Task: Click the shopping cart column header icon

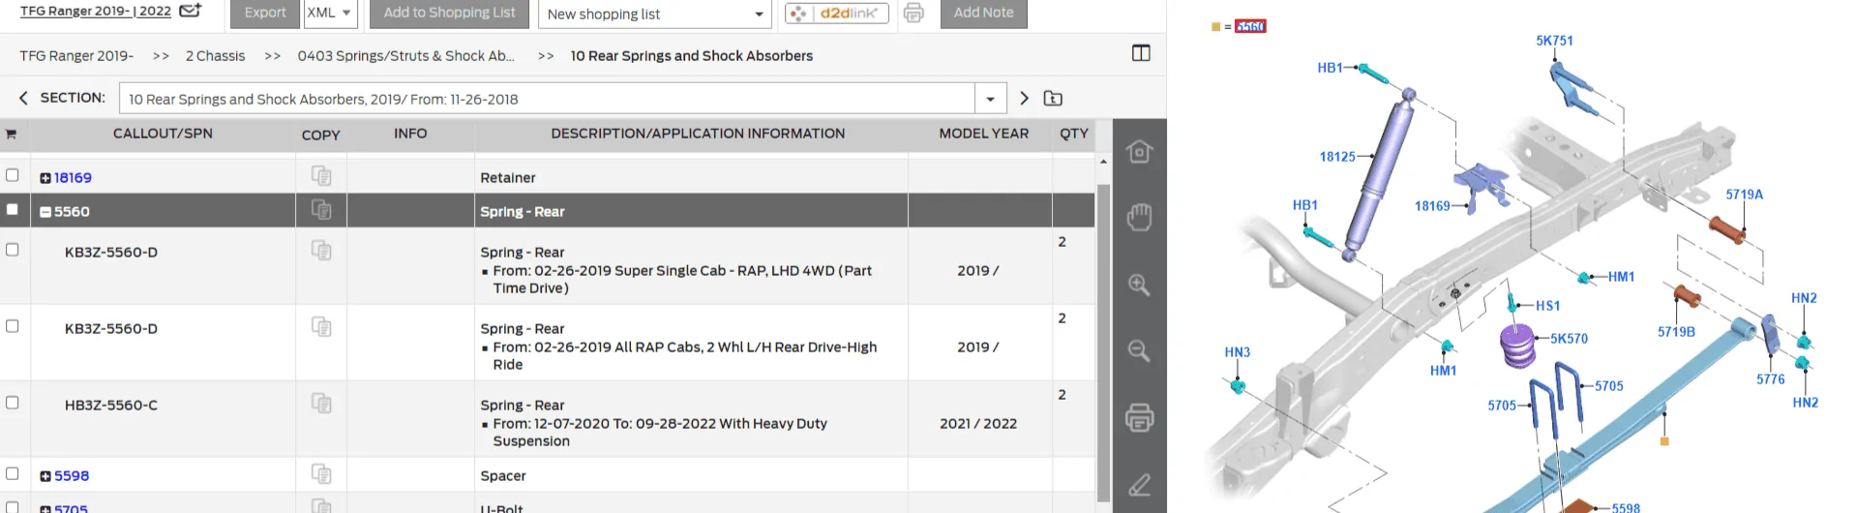Action: click(x=12, y=135)
